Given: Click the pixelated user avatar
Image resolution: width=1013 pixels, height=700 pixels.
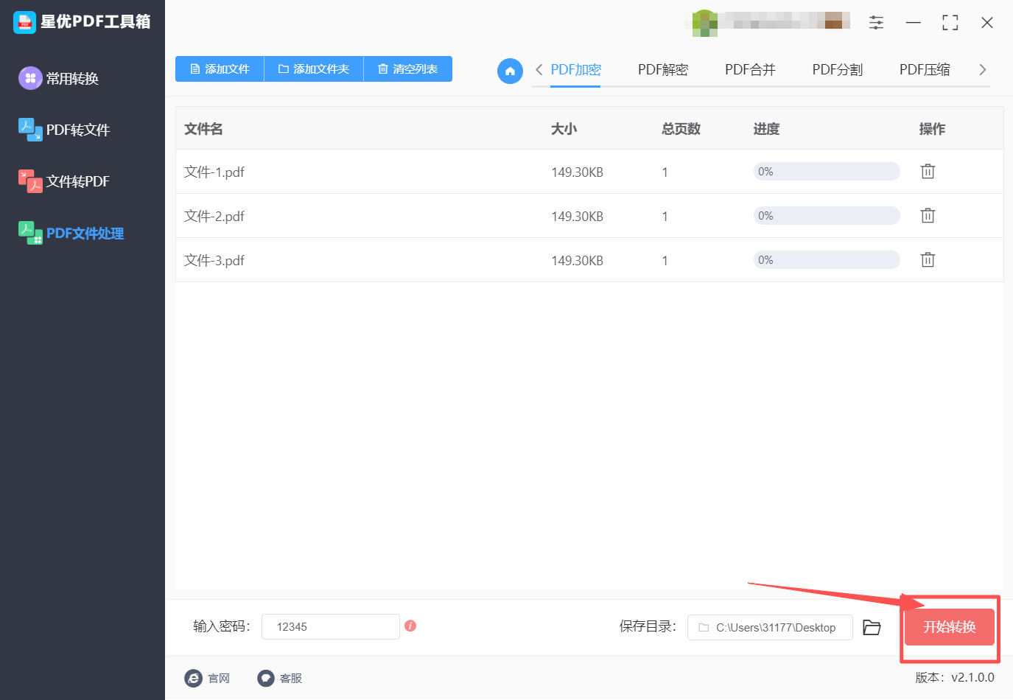Looking at the screenshot, I should point(704,23).
